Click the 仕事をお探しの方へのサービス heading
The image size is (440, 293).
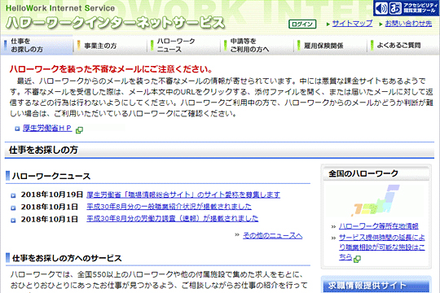pyautogui.click(x=67, y=258)
